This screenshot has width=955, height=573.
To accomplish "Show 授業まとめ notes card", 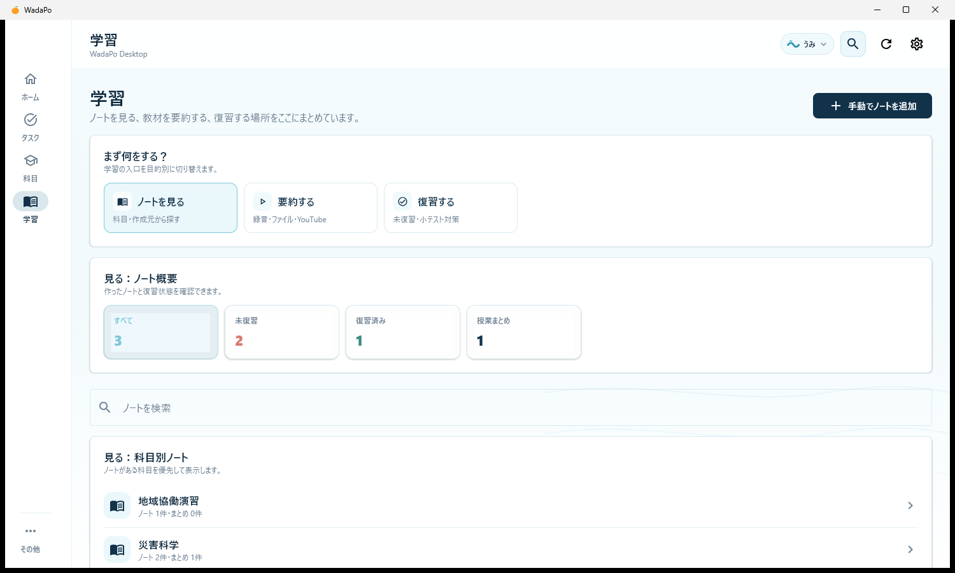I will pyautogui.click(x=524, y=332).
